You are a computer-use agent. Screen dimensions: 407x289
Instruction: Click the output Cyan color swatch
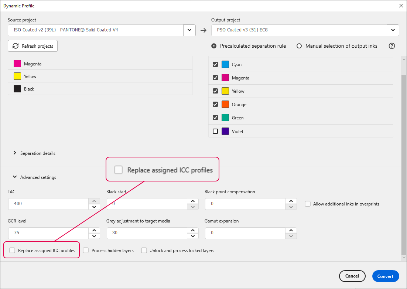pyautogui.click(x=225, y=64)
